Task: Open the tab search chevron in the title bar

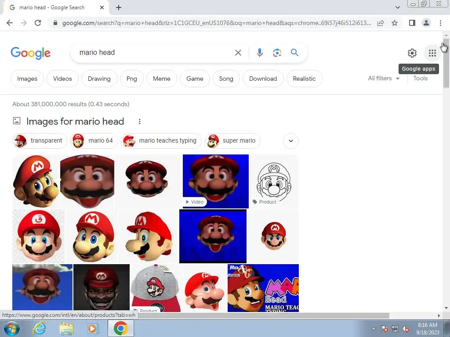Action: [x=397, y=7]
